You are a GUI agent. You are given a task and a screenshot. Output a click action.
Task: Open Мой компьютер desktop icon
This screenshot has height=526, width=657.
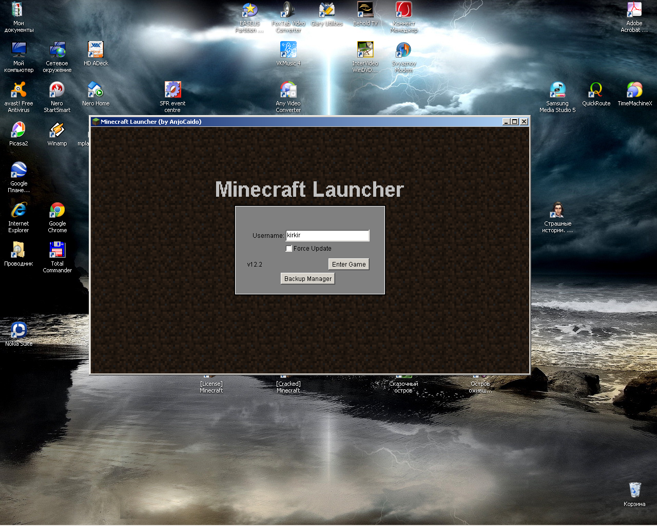(18, 57)
